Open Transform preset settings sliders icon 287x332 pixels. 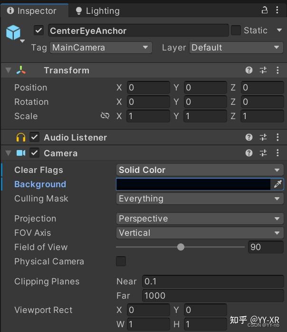click(x=263, y=70)
